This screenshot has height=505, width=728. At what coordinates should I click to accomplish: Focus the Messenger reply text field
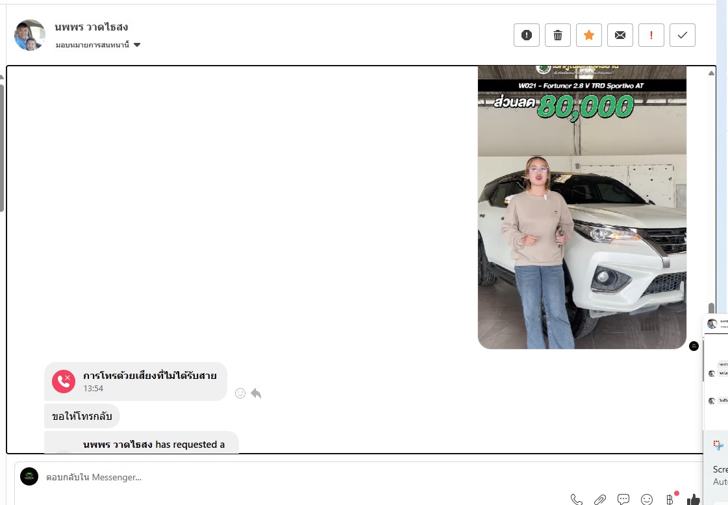[x=292, y=477]
